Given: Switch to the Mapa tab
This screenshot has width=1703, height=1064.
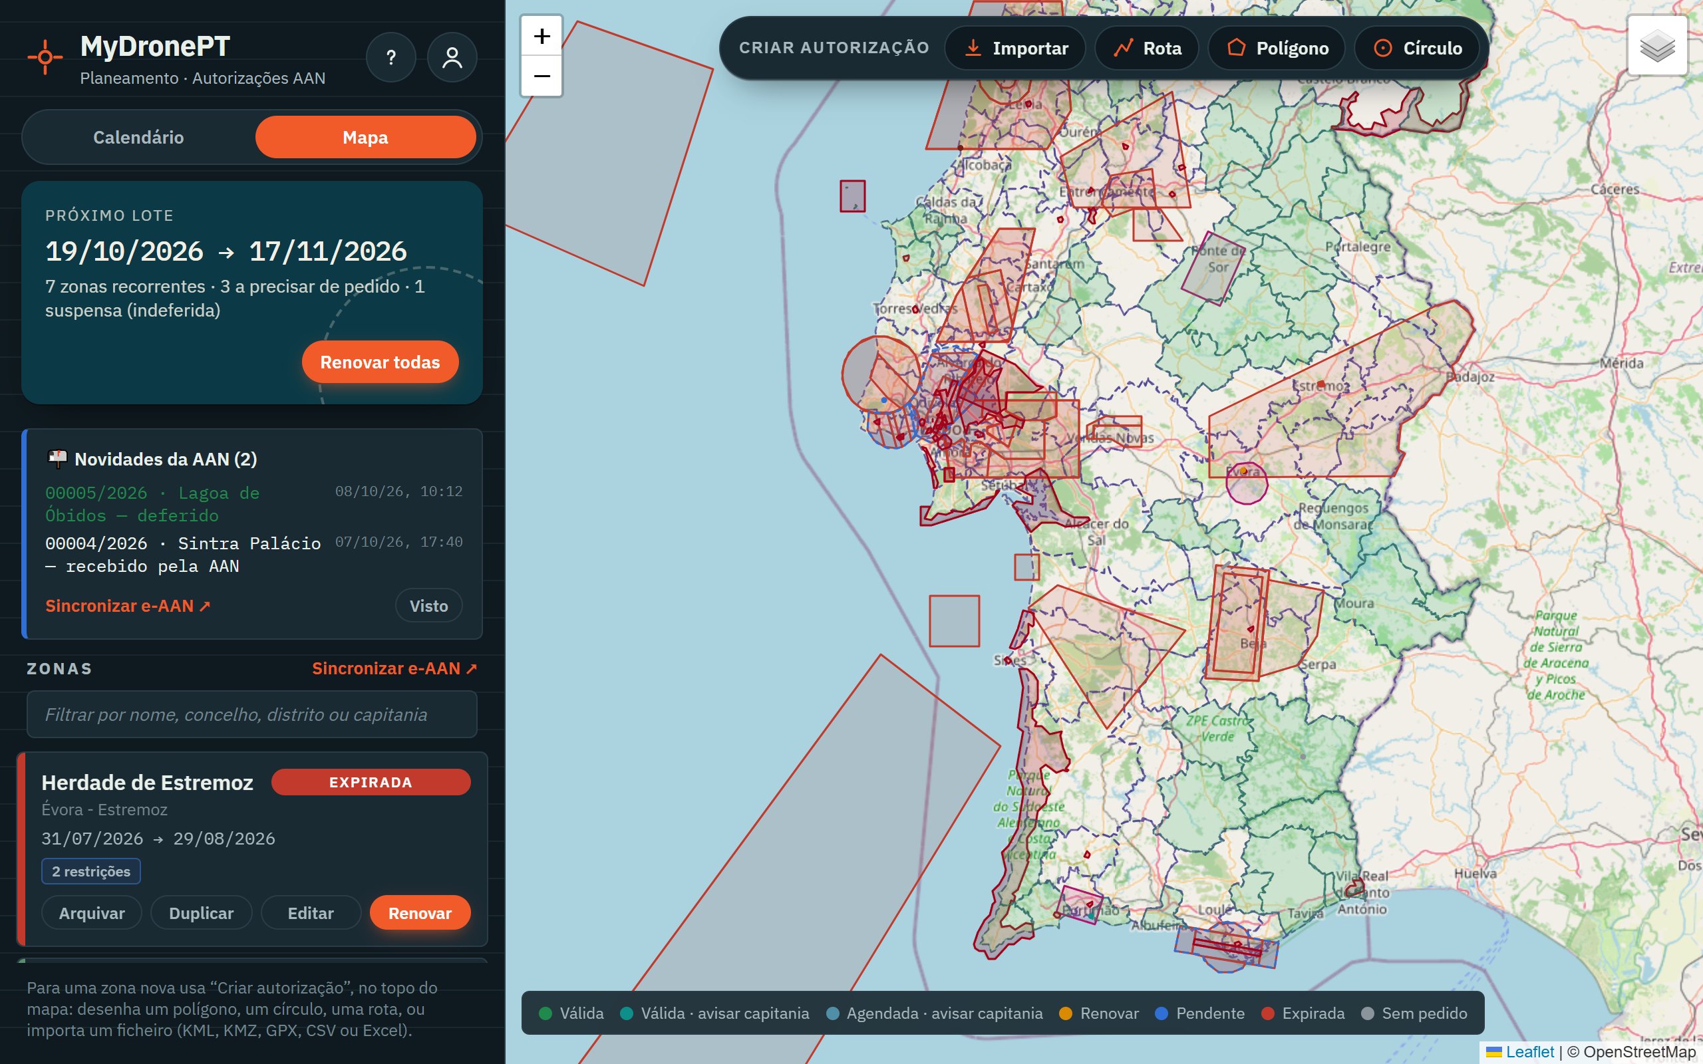Looking at the screenshot, I should pos(365,137).
